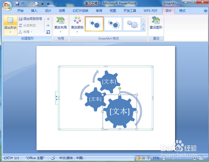Zoom in with the plus button
The width and height of the screenshot is (209, 162).
pos(195,158)
